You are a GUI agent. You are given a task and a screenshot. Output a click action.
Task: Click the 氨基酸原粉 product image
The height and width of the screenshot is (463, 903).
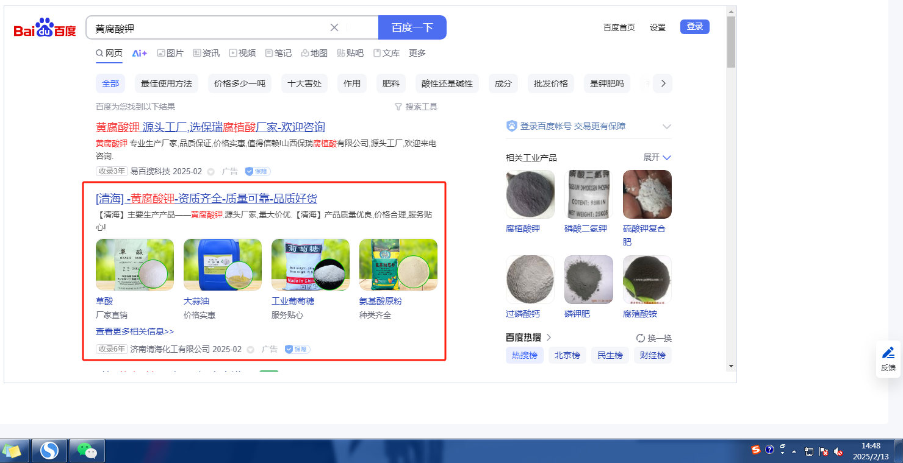(398, 264)
